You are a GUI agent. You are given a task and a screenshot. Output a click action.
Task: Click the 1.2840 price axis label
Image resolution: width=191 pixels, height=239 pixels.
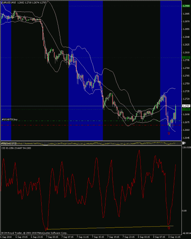(186, 37)
